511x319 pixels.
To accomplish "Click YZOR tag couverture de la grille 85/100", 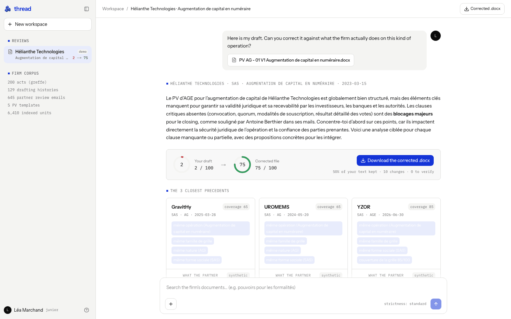I will point(385,260).
